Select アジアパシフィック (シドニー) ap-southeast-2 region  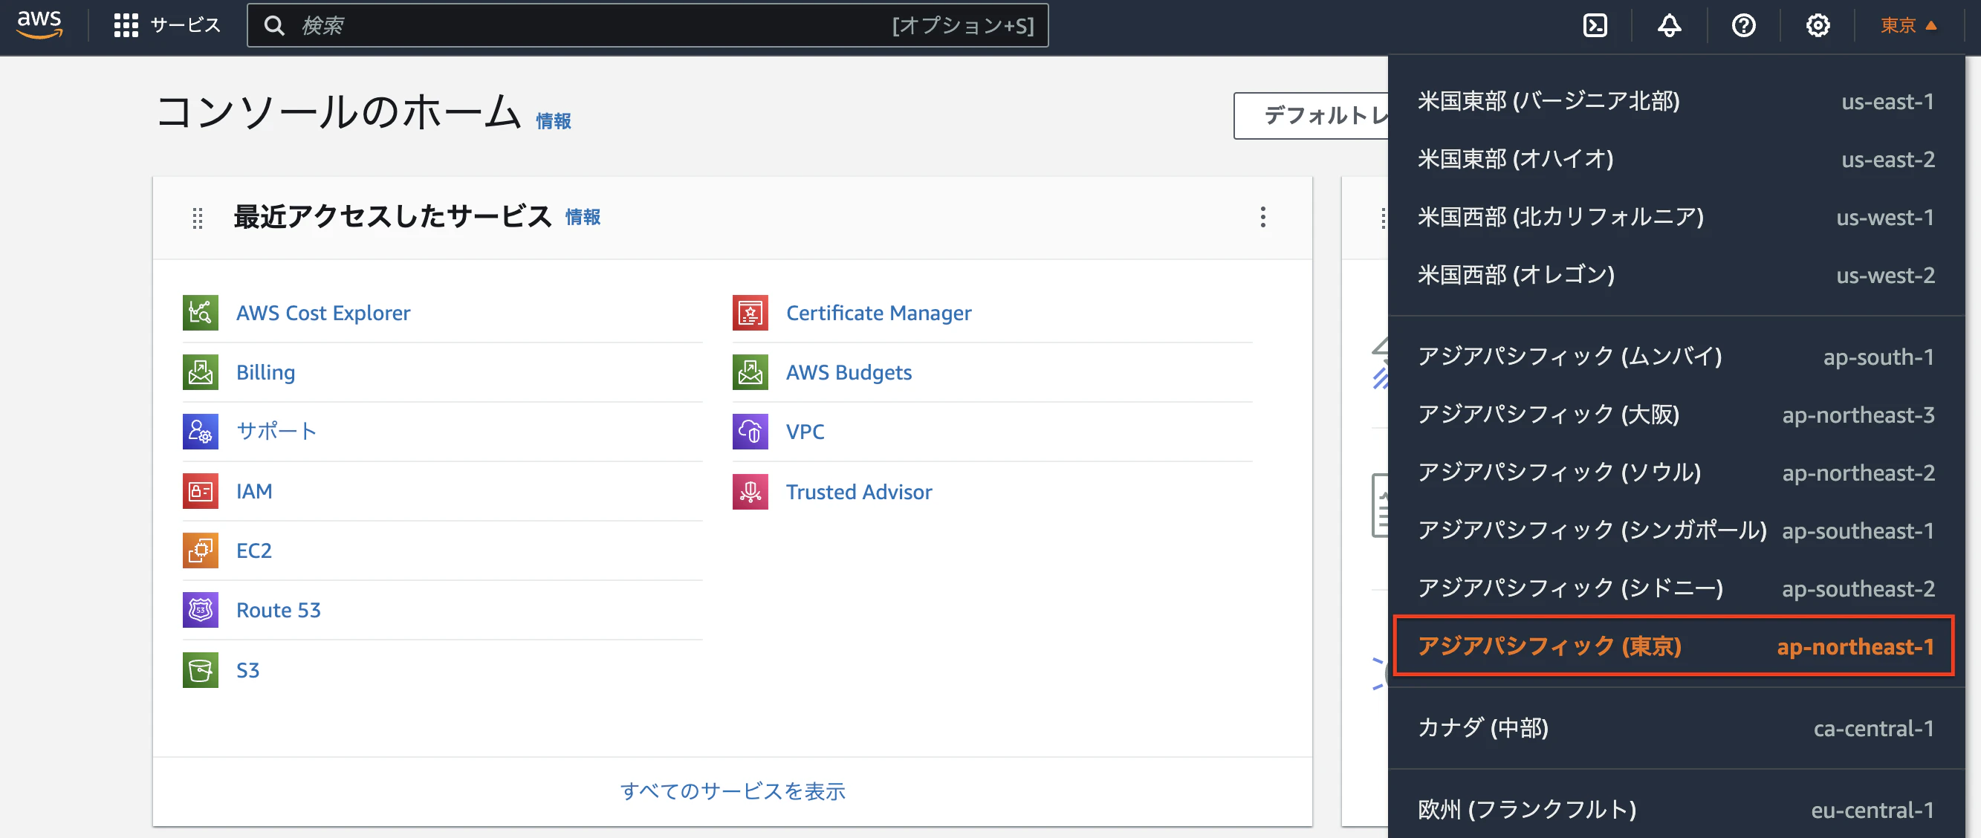point(1676,588)
